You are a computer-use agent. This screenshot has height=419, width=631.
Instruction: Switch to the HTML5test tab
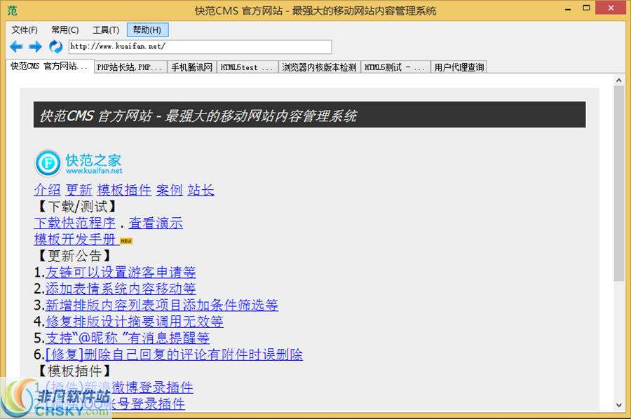247,67
